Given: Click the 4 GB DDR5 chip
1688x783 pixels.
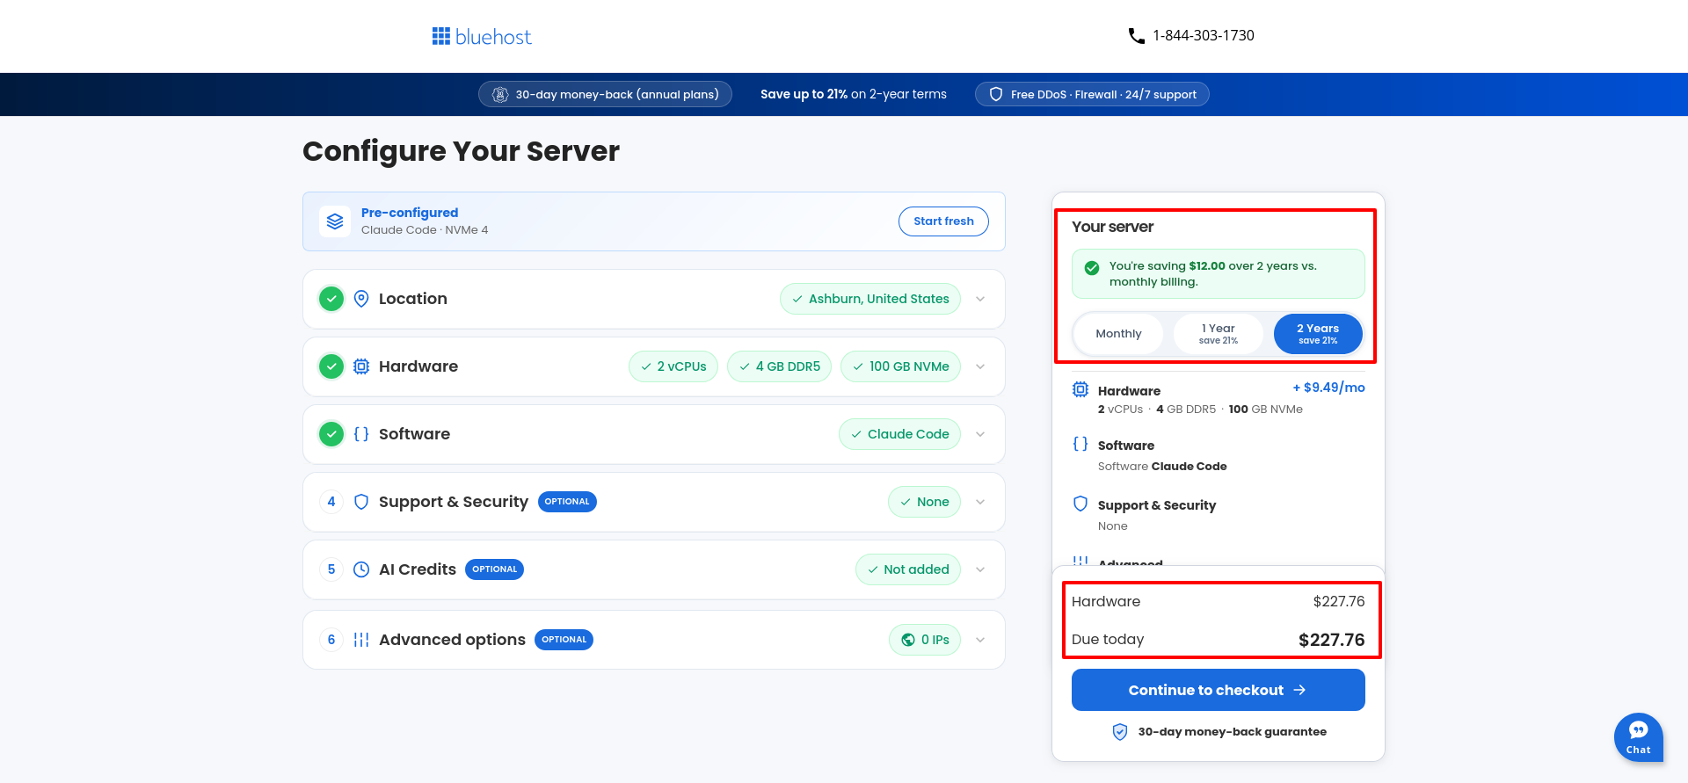Looking at the screenshot, I should tap(779, 366).
